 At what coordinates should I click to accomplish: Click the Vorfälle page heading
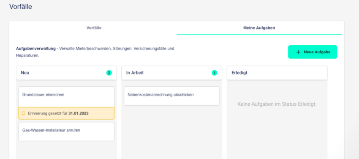tap(21, 6)
